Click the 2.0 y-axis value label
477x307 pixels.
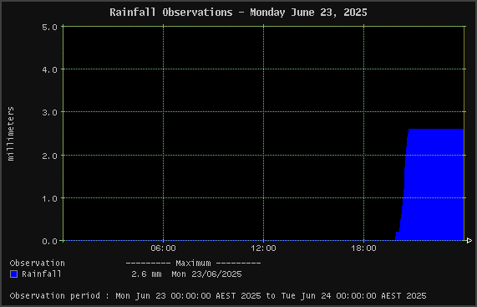pyautogui.click(x=49, y=156)
